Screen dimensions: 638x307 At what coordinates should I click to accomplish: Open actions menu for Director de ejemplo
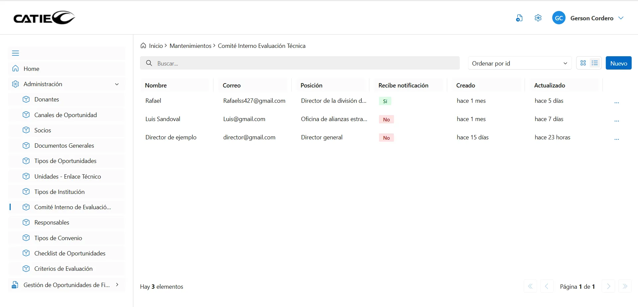pos(616,138)
